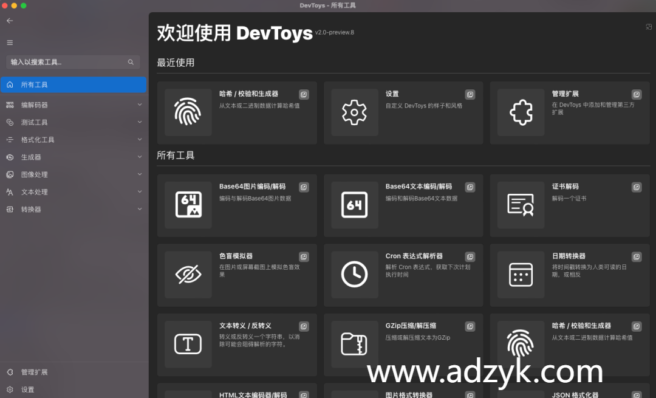The width and height of the screenshot is (656, 398).
Task: Open the 文本转义 / 反转义 tool
Action: (x=237, y=345)
